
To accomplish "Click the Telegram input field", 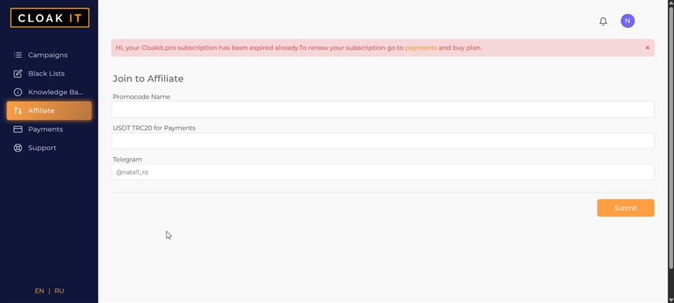I will click(x=383, y=172).
